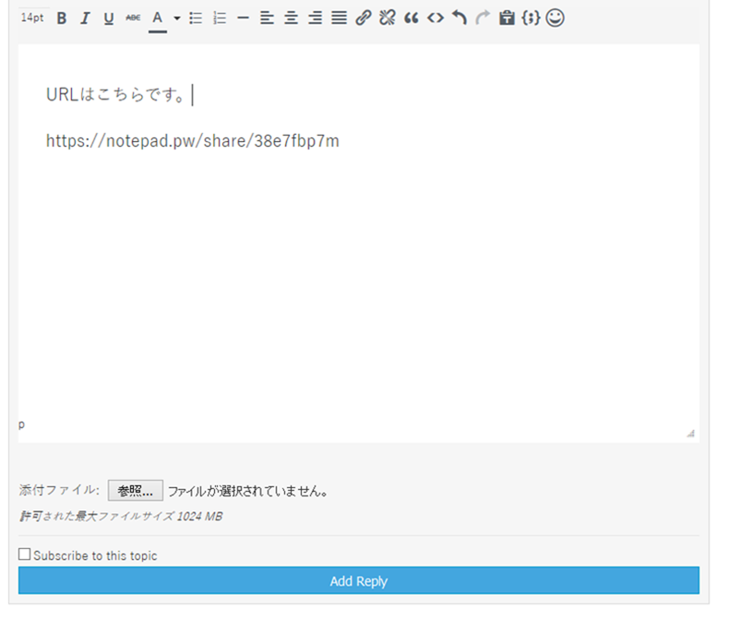Click the 添付ファイル: label
This screenshot has height=620, width=729.
[x=59, y=490]
